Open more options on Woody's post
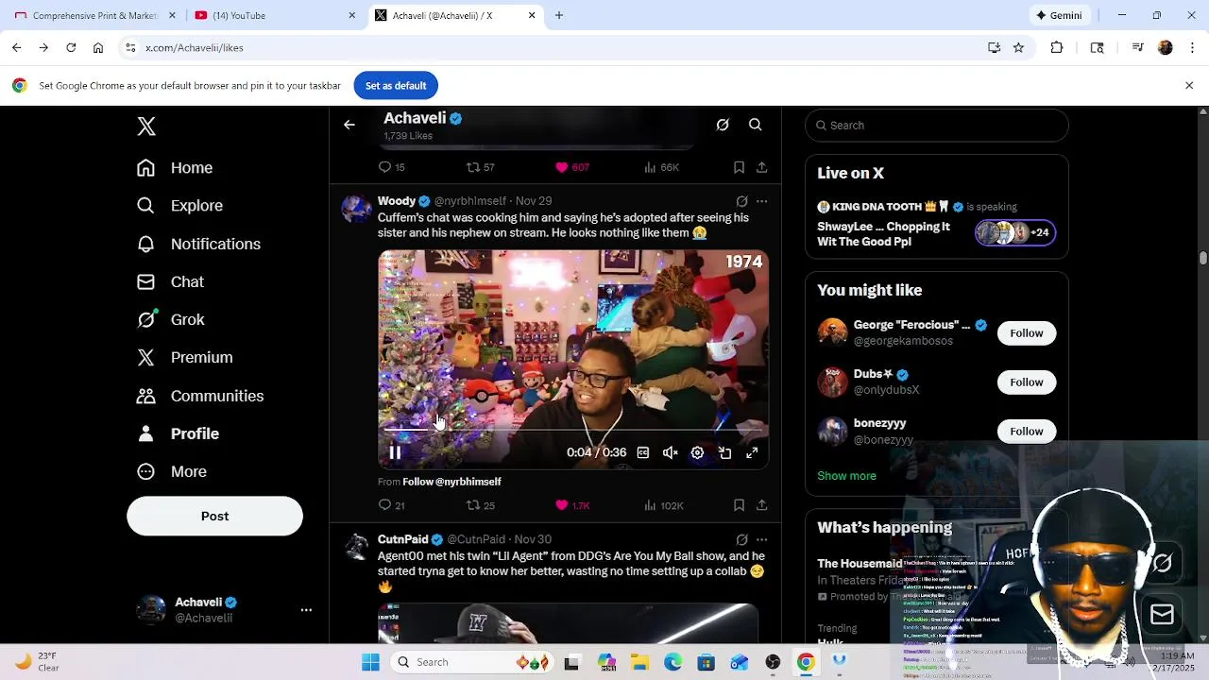This screenshot has height=680, width=1209. [761, 201]
